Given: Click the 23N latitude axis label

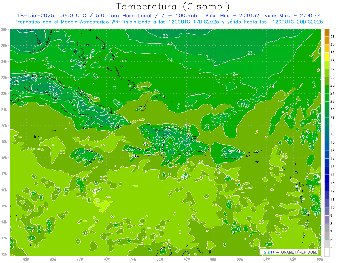Looking at the screenshot, I should [x=4, y=77].
